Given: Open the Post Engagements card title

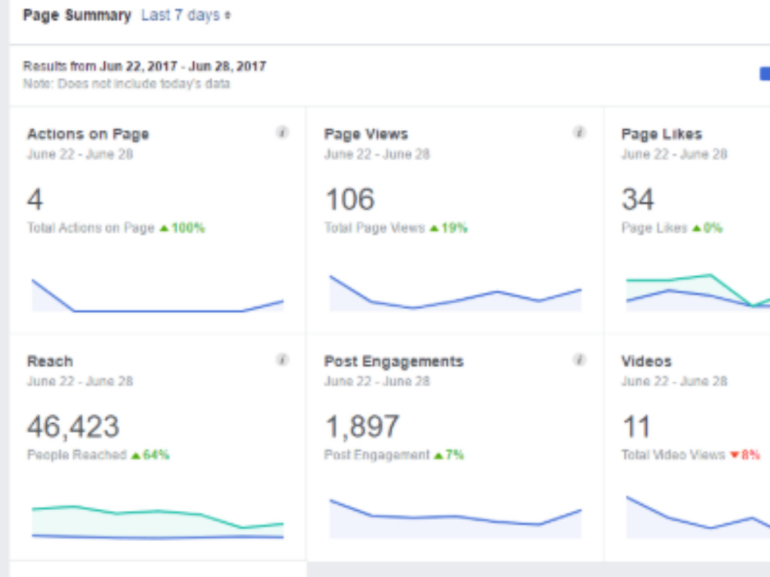Looking at the screenshot, I should pos(393,361).
